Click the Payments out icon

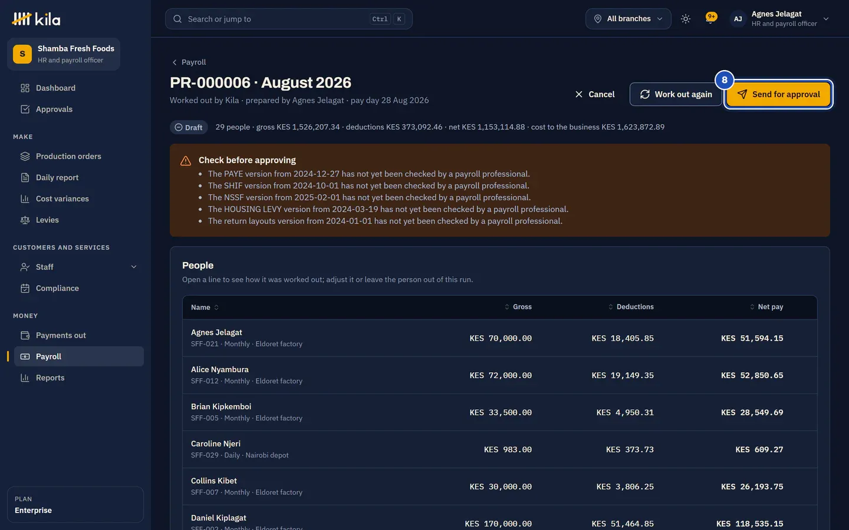[25, 335]
